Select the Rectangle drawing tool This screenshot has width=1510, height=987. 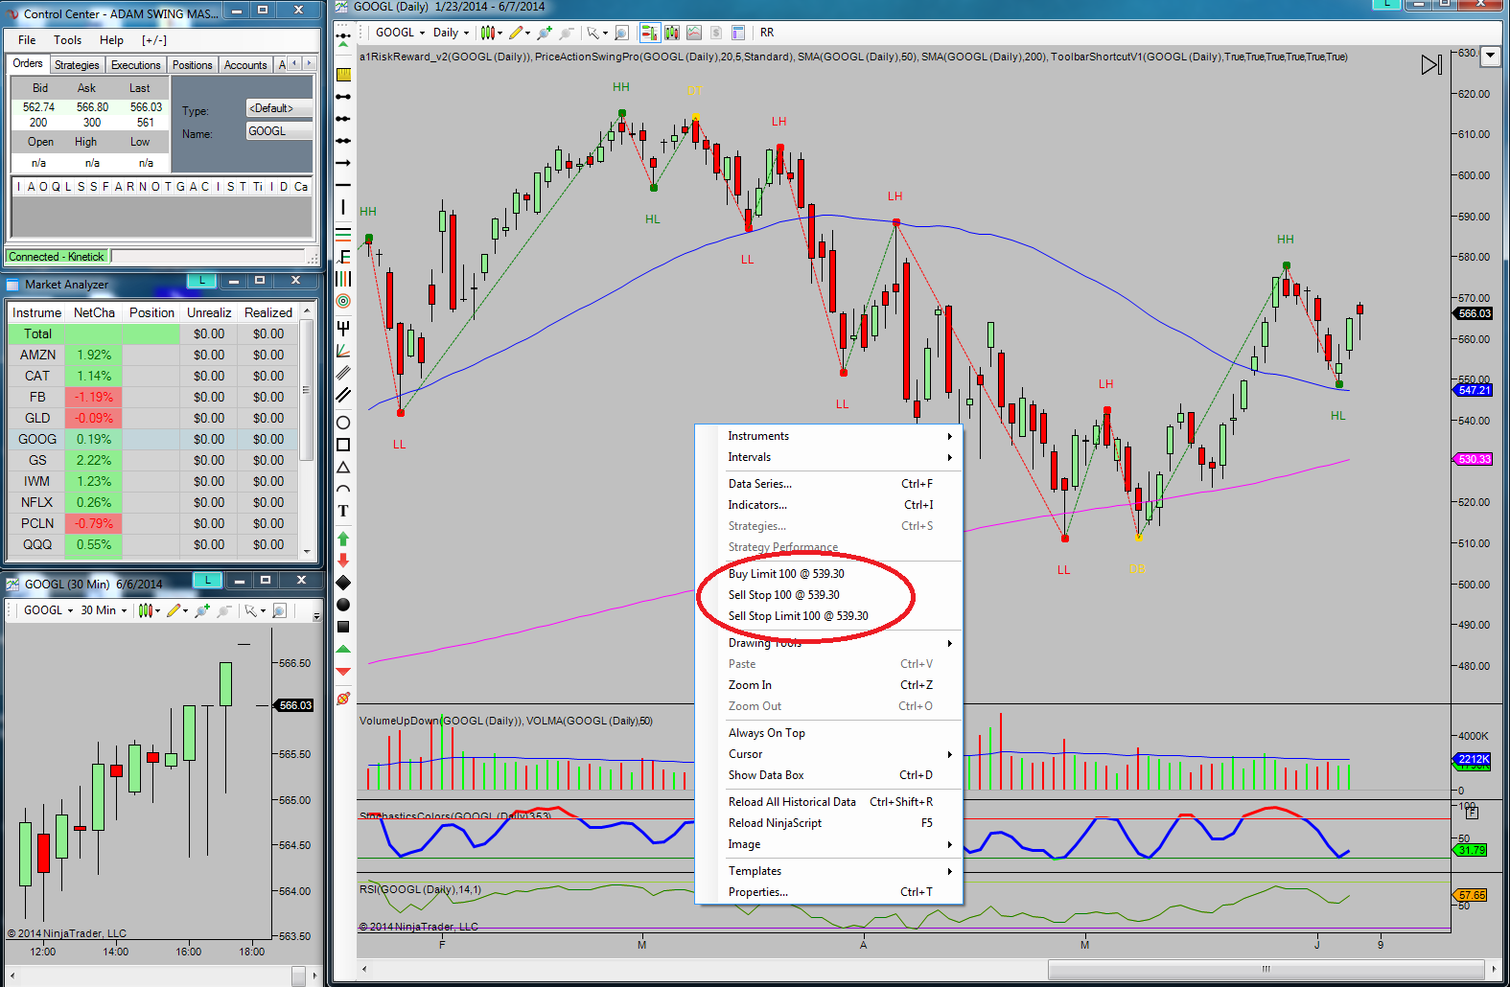pos(343,445)
